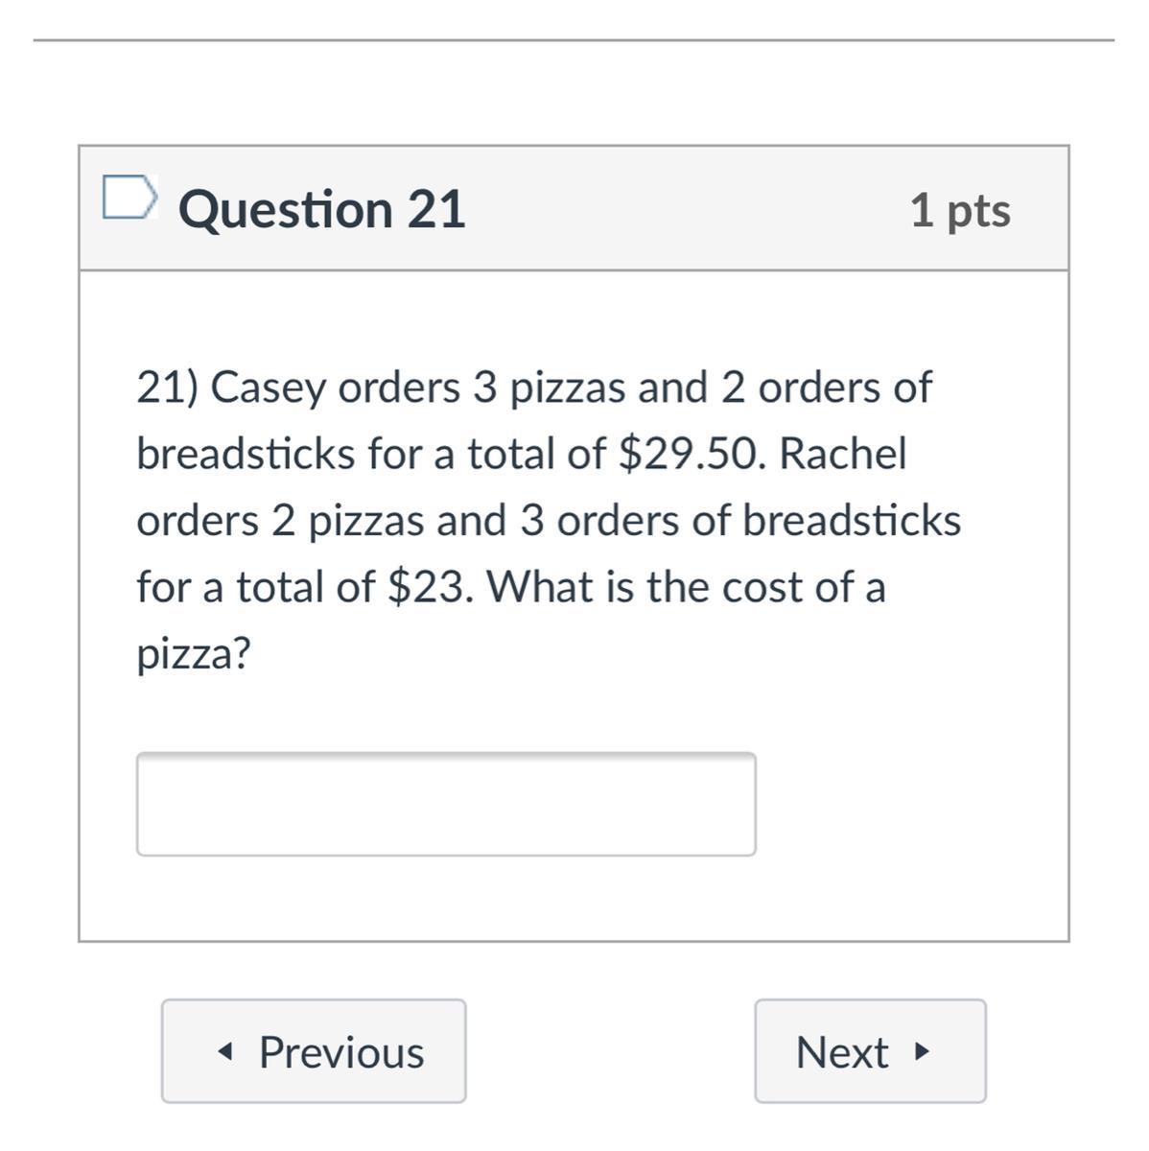The image size is (1149, 1151).
Task: Click the left arrow on Previous button
Action: pos(224,1052)
